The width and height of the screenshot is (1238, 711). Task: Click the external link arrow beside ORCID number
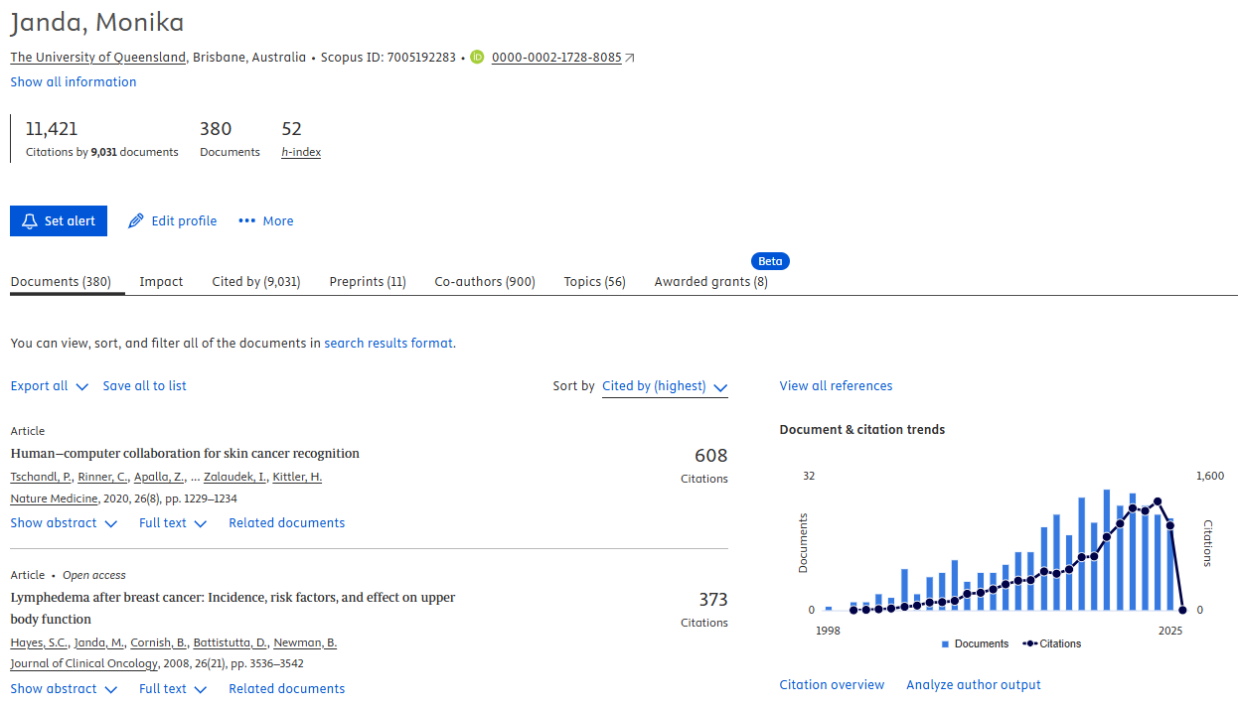tap(630, 58)
